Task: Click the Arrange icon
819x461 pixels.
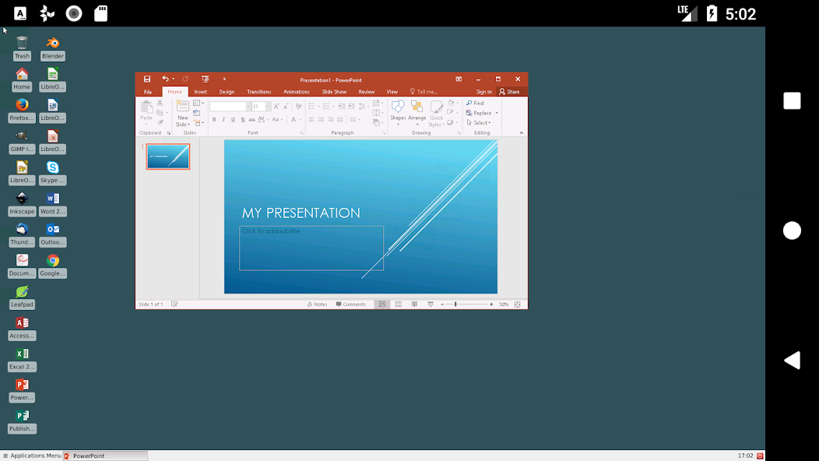Action: (x=417, y=110)
